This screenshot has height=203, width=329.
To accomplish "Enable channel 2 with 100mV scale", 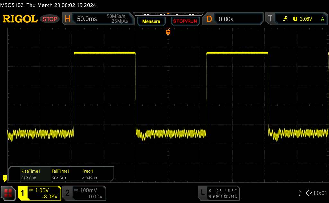I will 84,193.
